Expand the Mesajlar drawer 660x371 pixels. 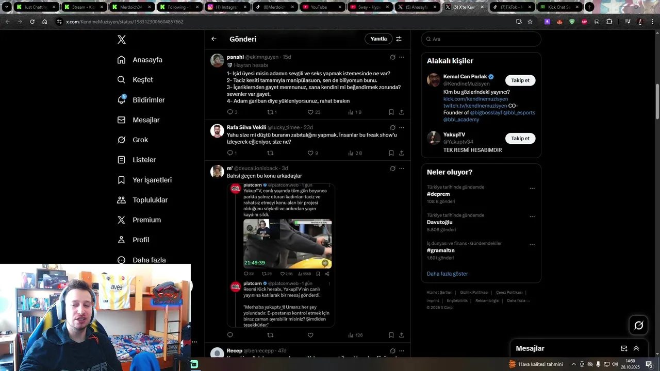(x=636, y=348)
